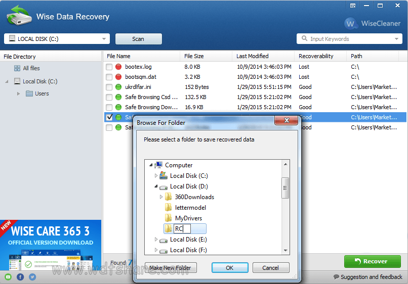Check the ukrdlfar.ini checkbox
This screenshot has height=284, width=408.
click(109, 87)
